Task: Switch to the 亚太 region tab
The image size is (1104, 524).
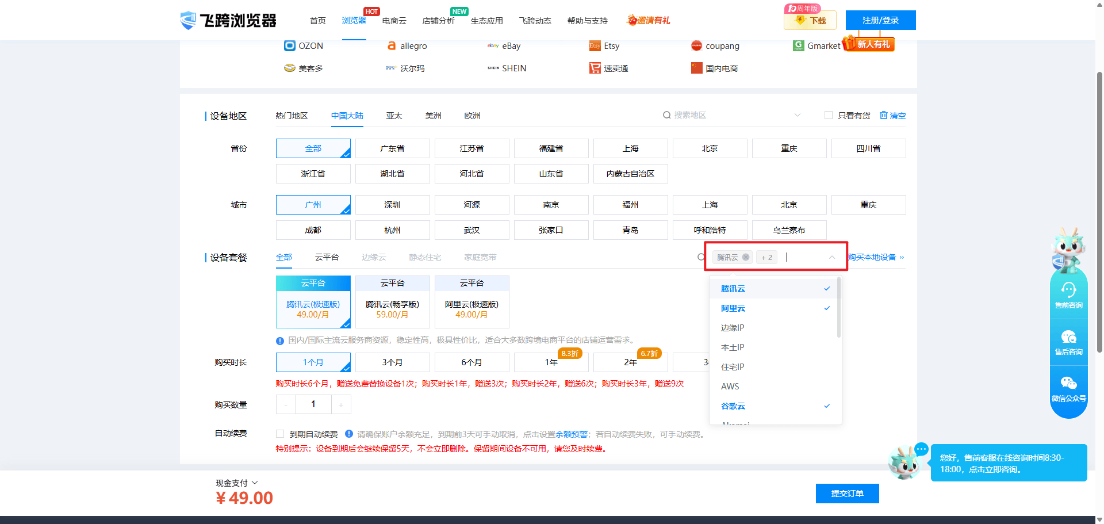Action: [x=394, y=116]
